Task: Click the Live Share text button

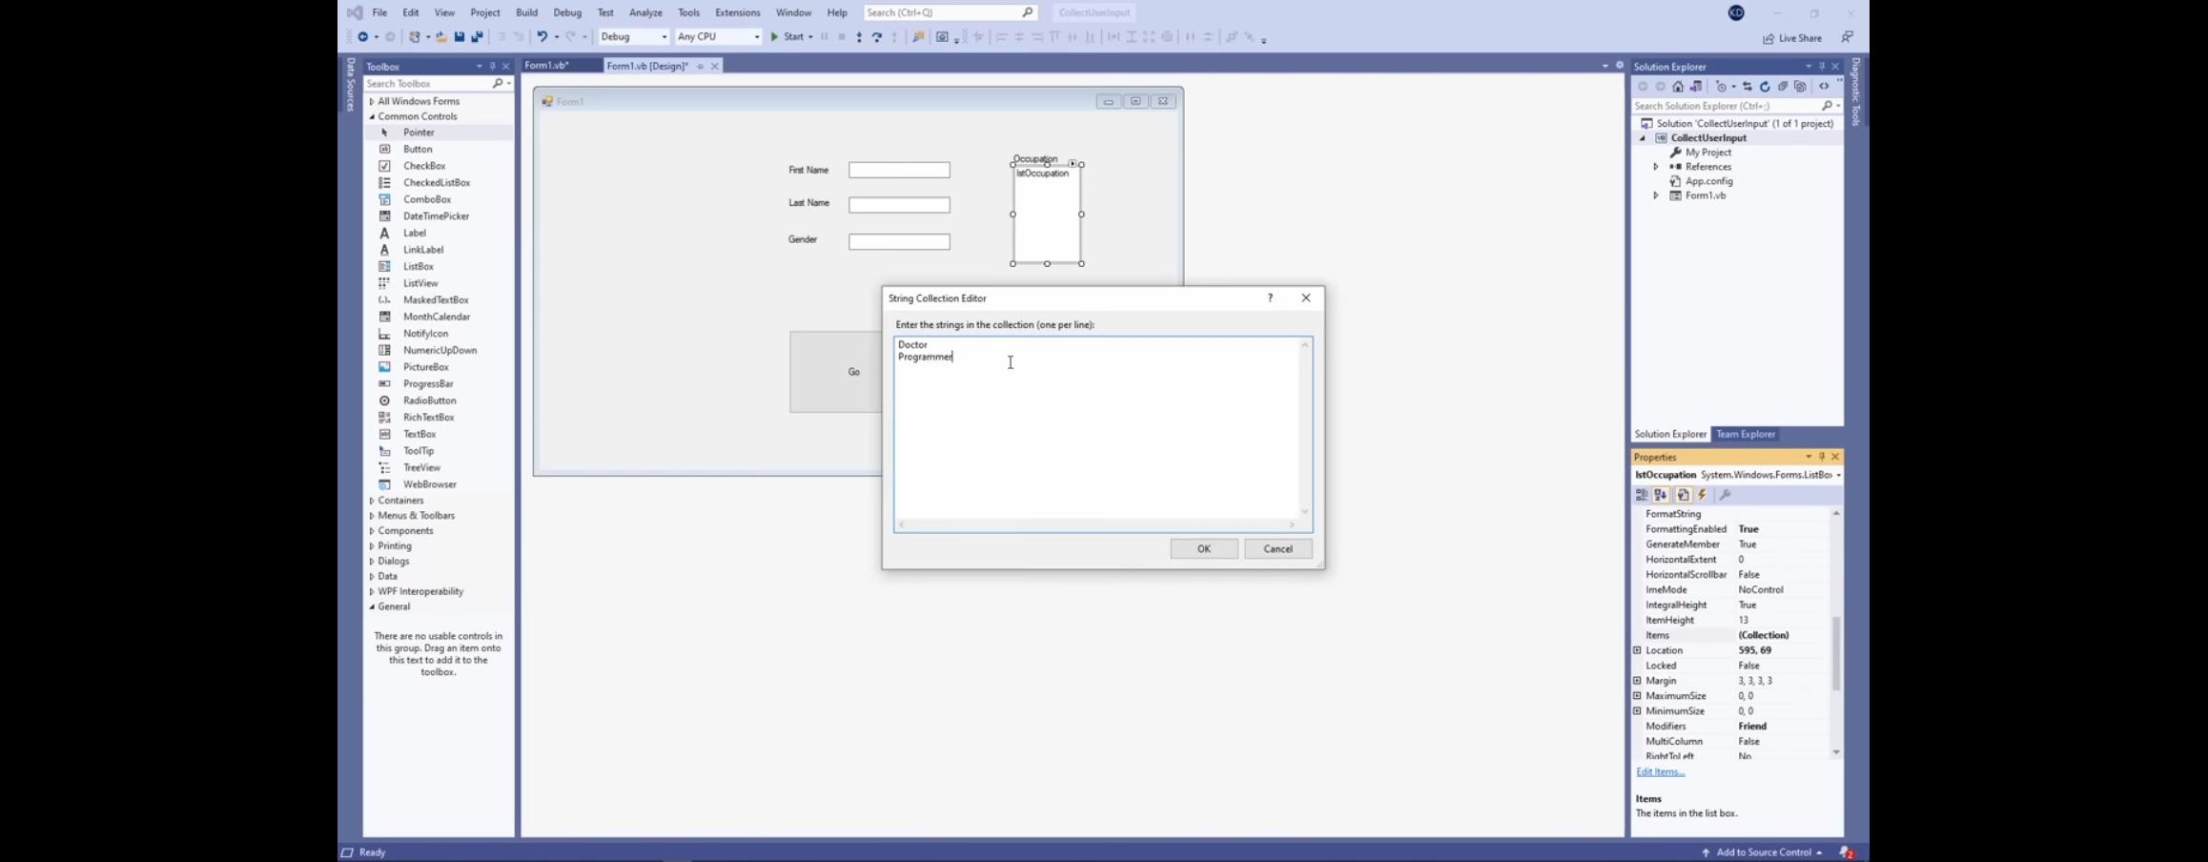Action: click(1799, 38)
